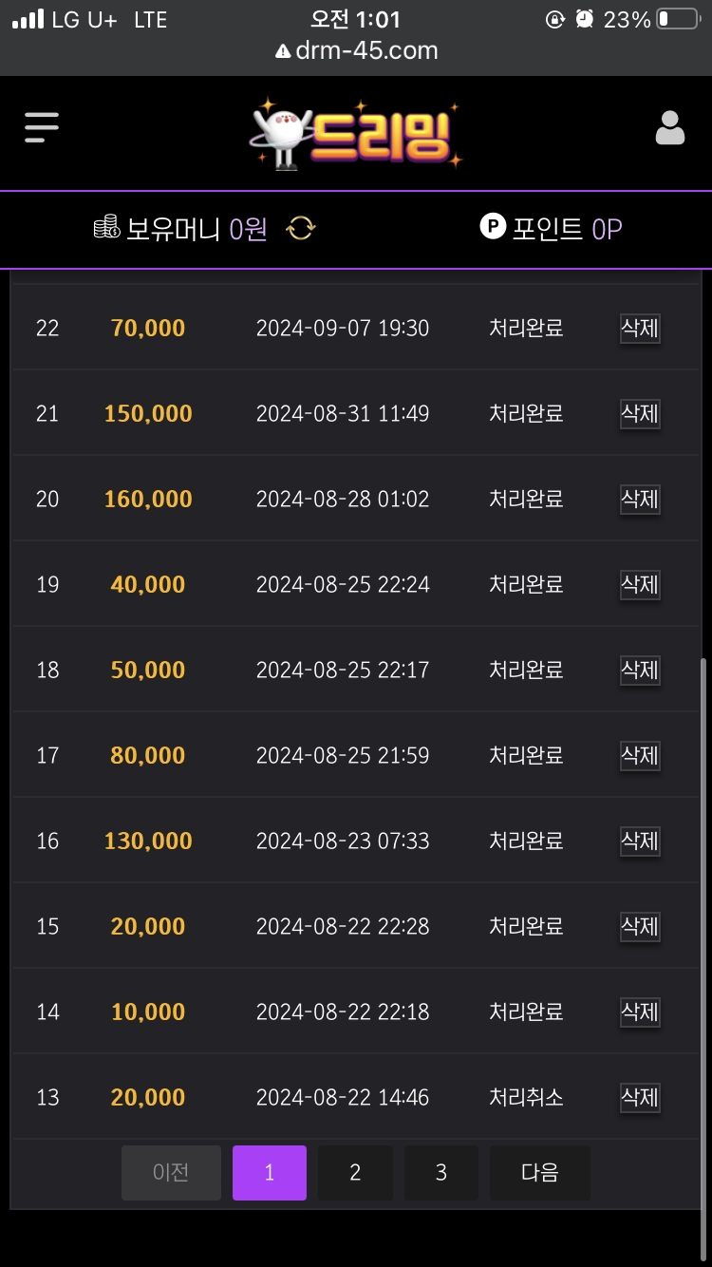Tap the drm-45.com address bar
Image resolution: width=712 pixels, height=1267 pixels.
tap(356, 50)
